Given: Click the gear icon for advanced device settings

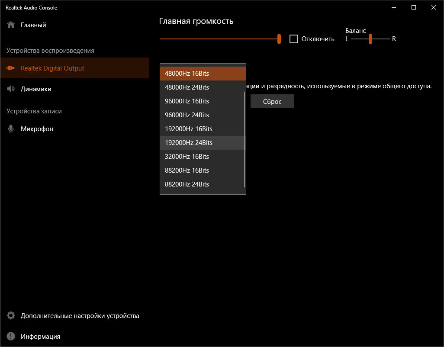Looking at the screenshot, I should (x=11, y=315).
